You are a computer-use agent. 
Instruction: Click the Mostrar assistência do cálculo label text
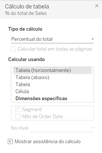(48, 141)
